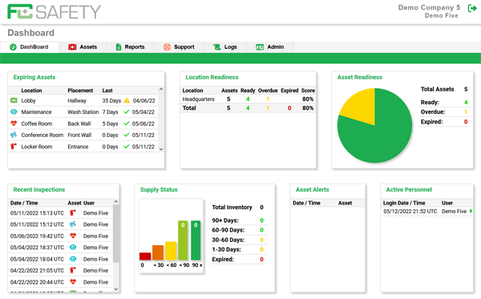Image resolution: width=481 pixels, height=299 pixels.
Task: Click the 90+ Days inventory value
Action: point(261,220)
